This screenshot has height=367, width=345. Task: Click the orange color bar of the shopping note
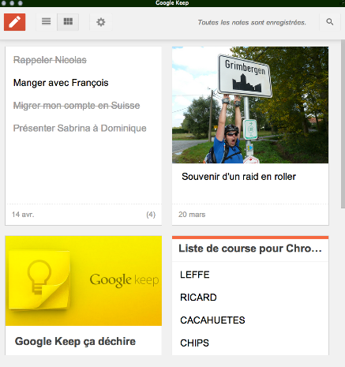[x=250, y=238]
